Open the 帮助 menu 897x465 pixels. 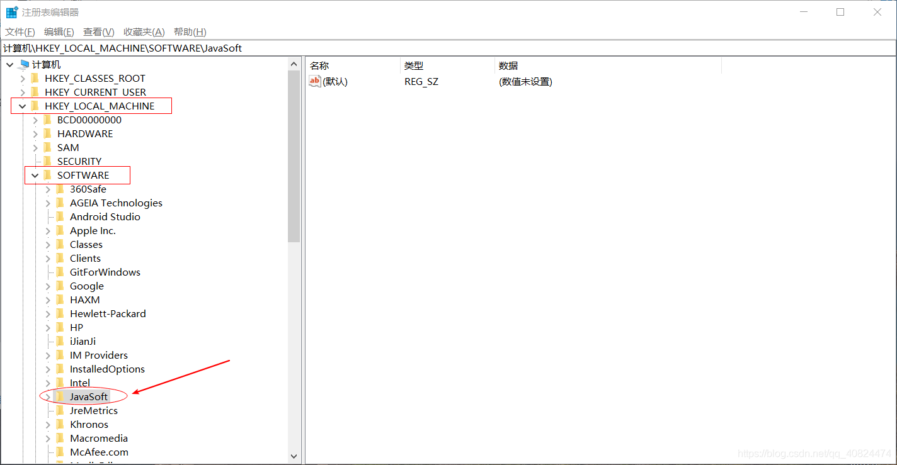coord(189,31)
